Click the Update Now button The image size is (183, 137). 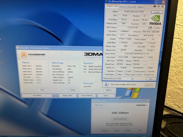coord(149,85)
